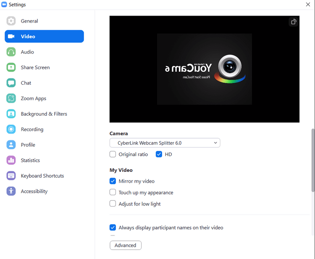
Task: Toggle Always display participant names checkbox
Action: click(113, 227)
